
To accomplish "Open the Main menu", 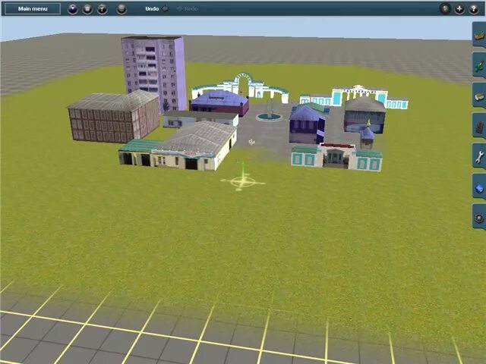I will pos(33,8).
